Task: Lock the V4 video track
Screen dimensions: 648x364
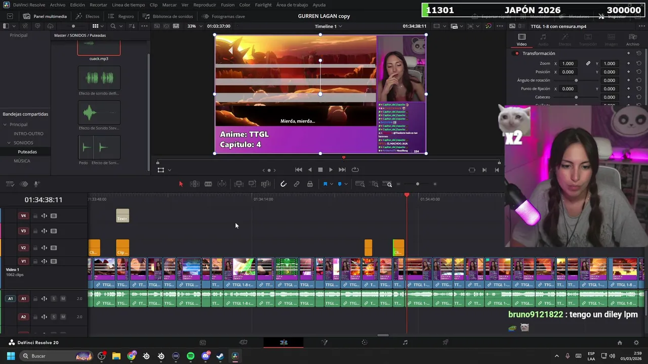Action: point(35,216)
